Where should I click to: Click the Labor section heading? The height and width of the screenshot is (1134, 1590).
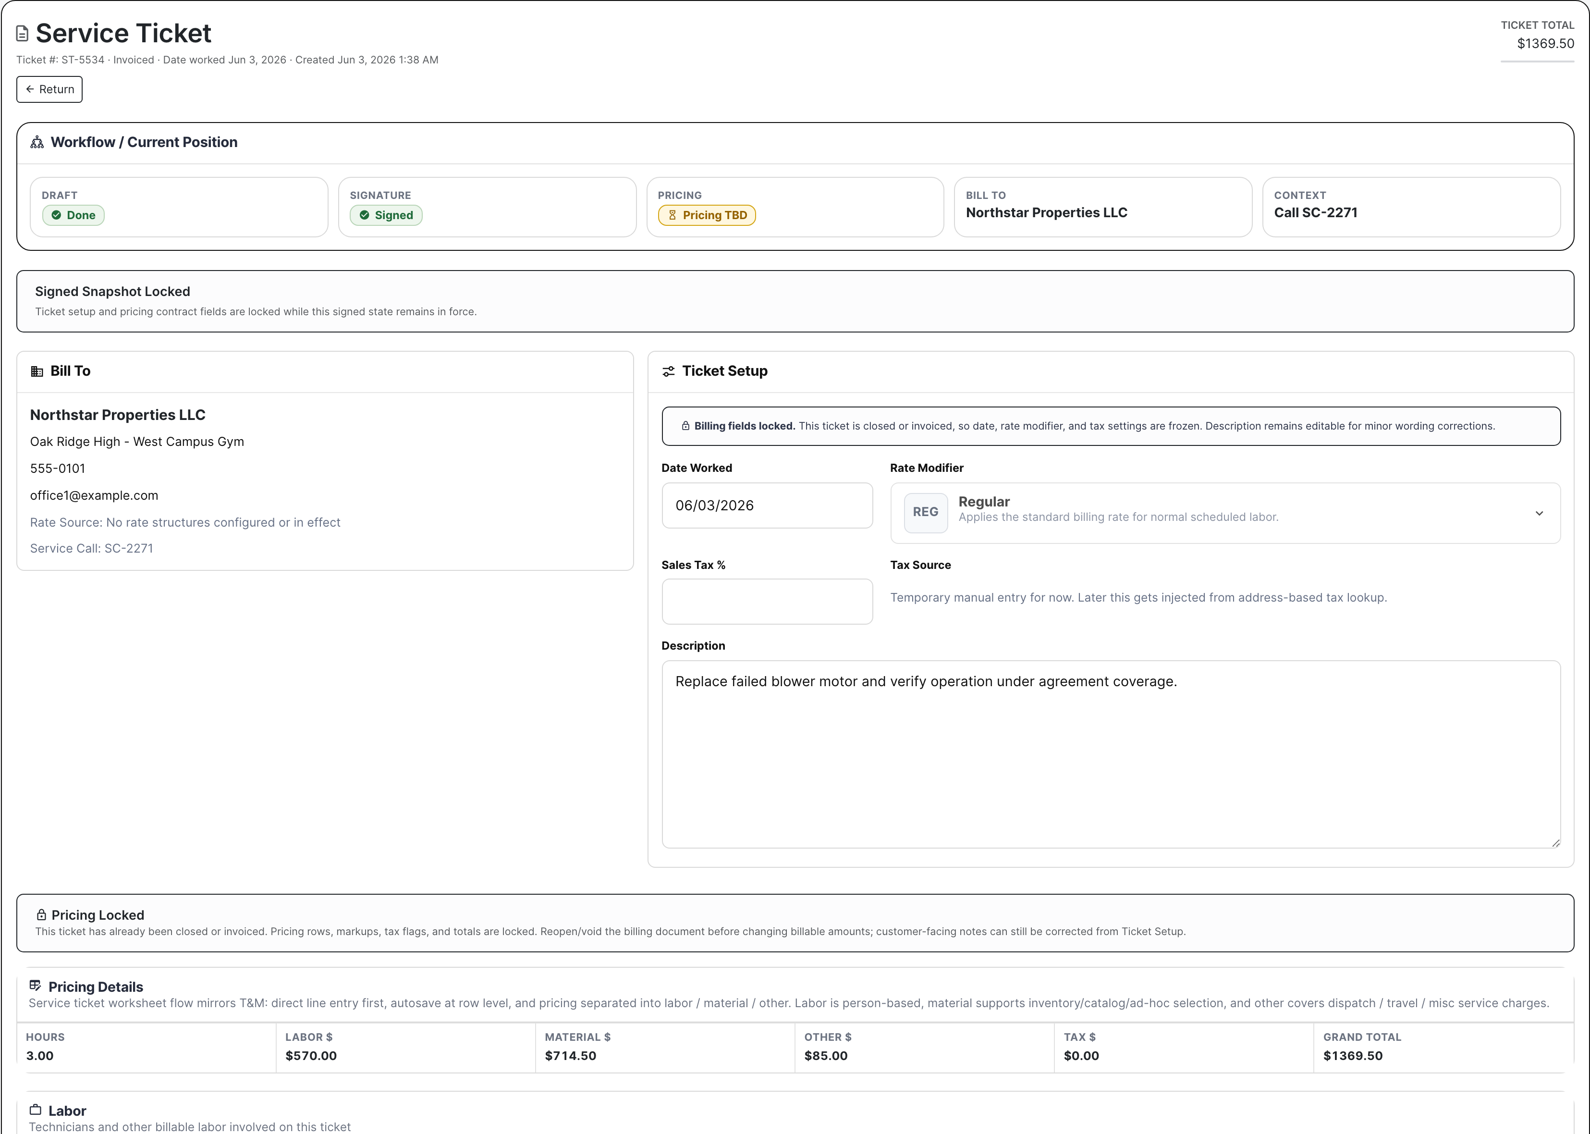(x=67, y=1110)
